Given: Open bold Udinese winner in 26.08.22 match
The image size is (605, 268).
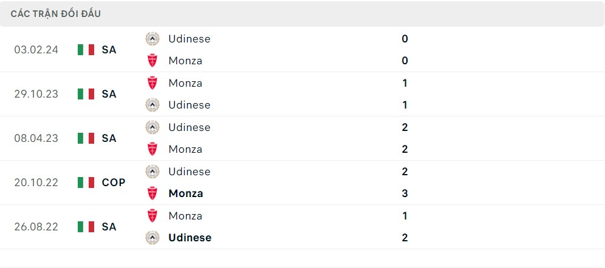Looking at the screenshot, I should point(190,238).
